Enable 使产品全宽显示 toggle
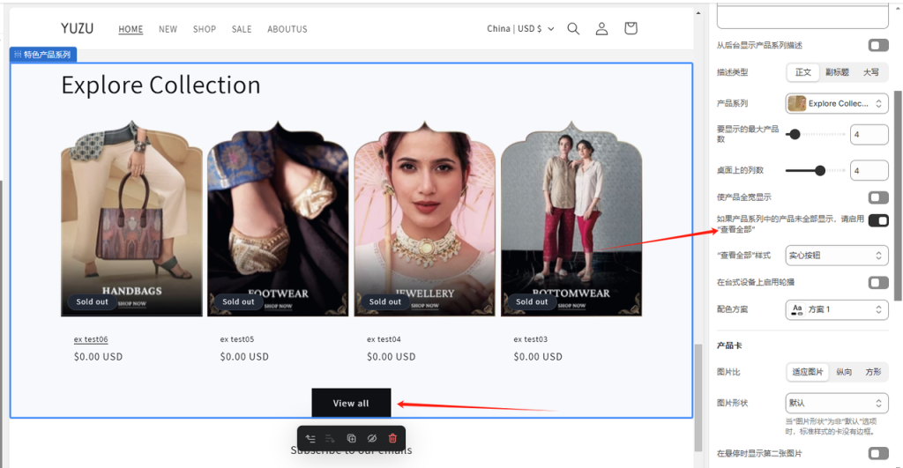903x468 pixels. click(877, 197)
